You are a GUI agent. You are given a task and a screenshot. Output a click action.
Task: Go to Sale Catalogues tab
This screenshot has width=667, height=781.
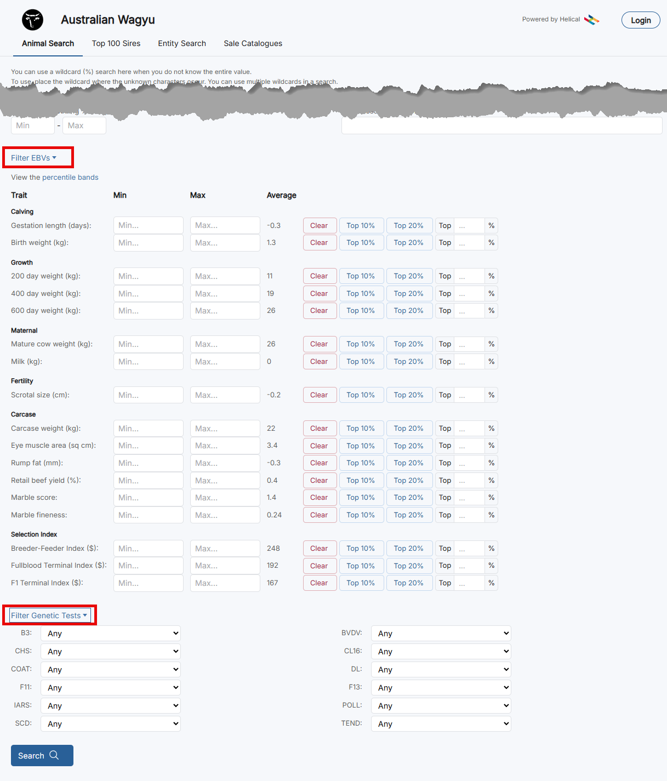click(253, 43)
